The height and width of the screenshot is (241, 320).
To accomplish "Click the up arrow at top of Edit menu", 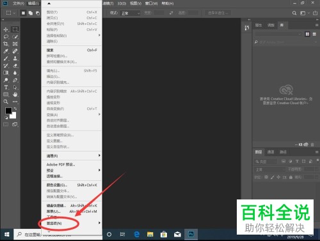I will [49, 3].
